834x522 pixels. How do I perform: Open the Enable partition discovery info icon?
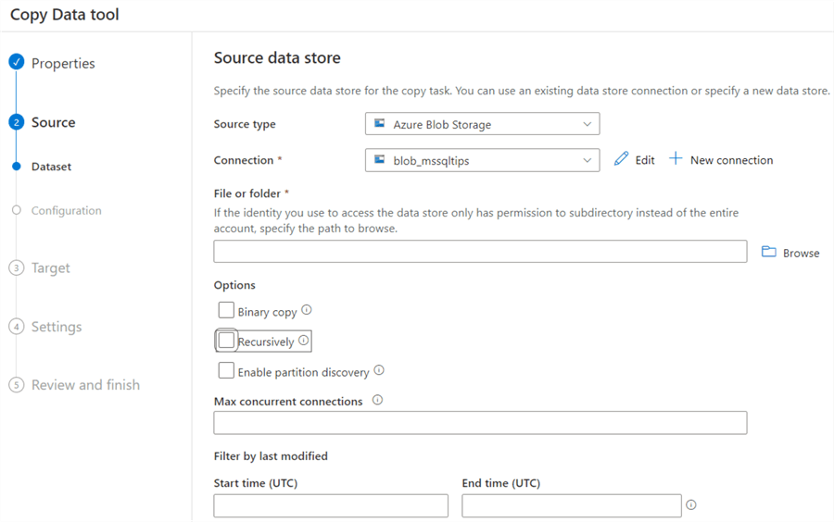point(379,370)
